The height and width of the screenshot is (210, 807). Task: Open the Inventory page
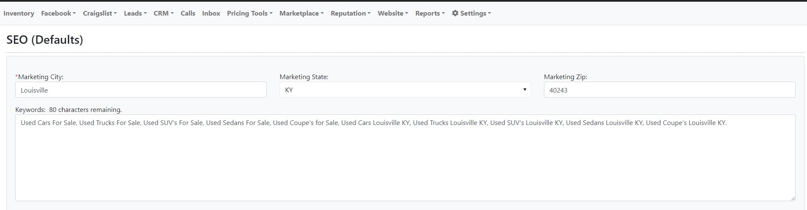(19, 13)
